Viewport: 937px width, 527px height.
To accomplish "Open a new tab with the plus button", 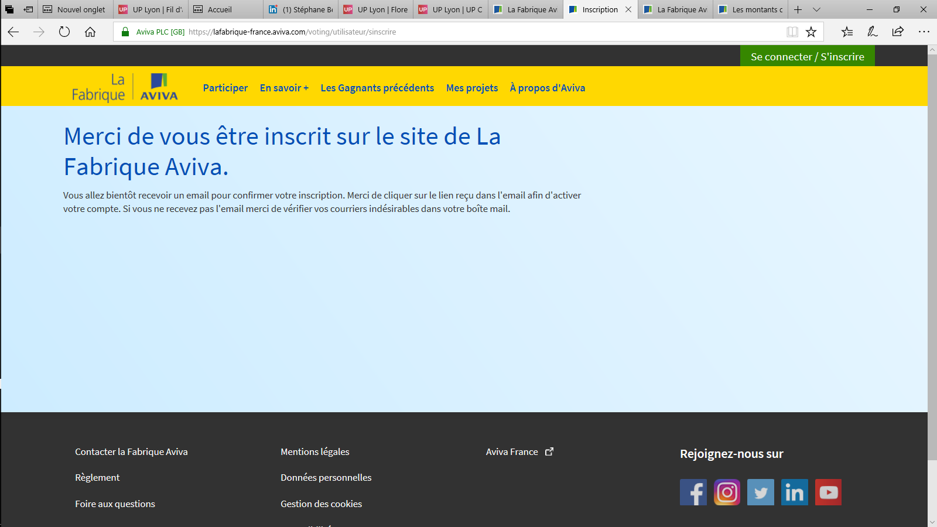I will pos(798,9).
